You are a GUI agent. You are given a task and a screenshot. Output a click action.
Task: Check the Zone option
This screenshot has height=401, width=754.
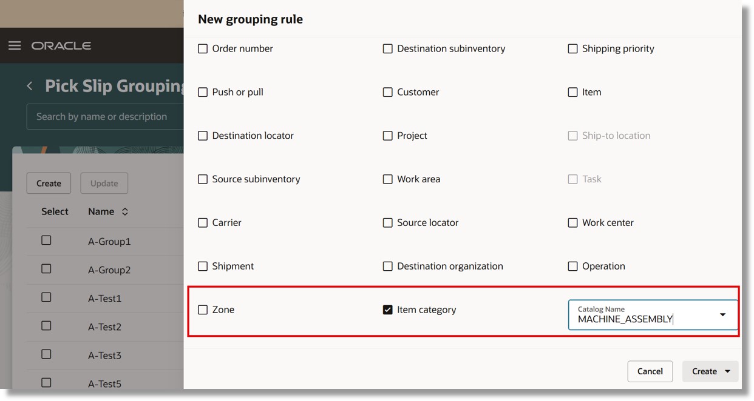coord(203,309)
